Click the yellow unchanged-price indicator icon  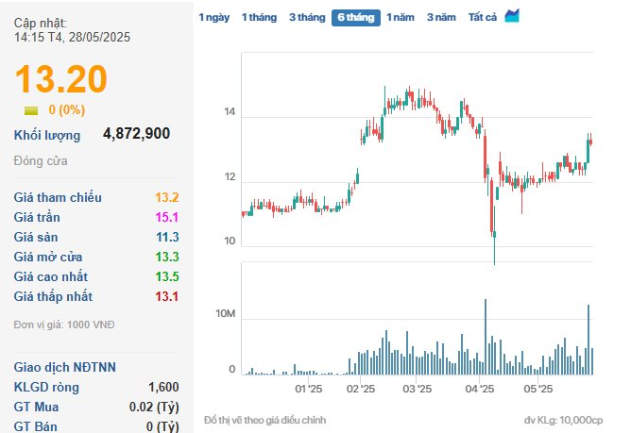(x=31, y=110)
